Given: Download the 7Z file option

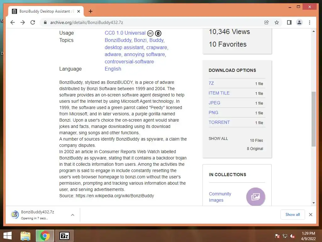Looking at the screenshot, I should pos(211,83).
